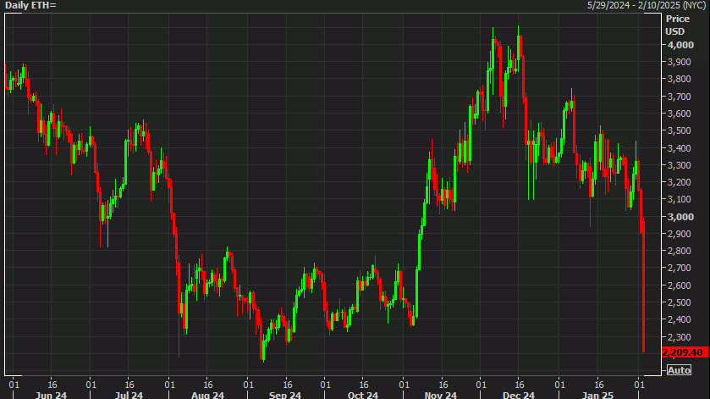Select Nov 24 on the time axis
The image size is (710, 399).
(440, 394)
